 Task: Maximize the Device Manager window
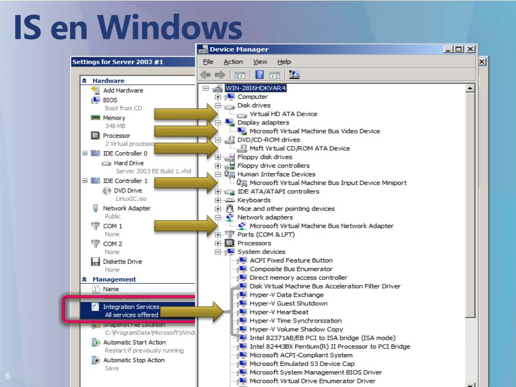pos(459,49)
